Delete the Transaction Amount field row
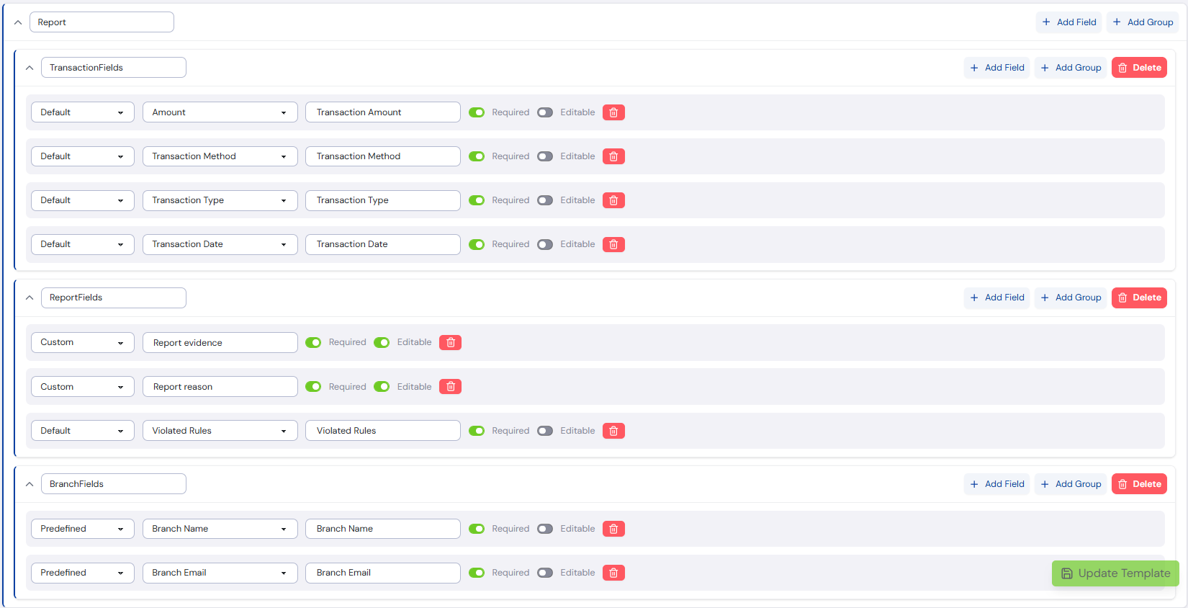 point(613,112)
